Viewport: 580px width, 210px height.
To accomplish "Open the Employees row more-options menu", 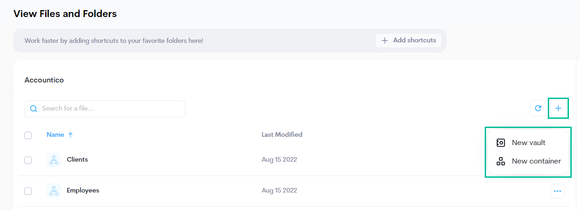I will (557, 191).
